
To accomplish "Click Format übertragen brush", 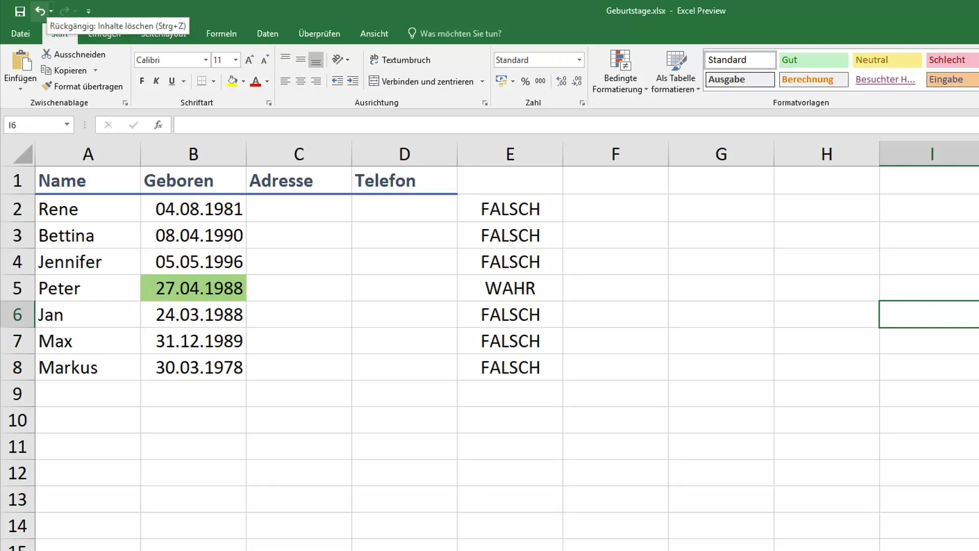I will [83, 86].
